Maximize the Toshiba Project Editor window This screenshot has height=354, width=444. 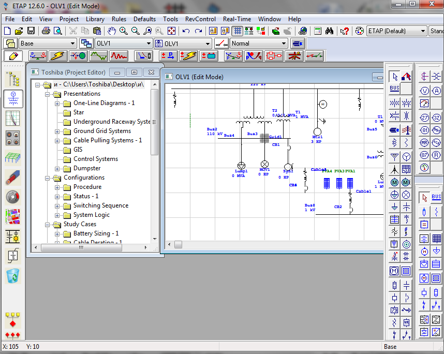134,72
